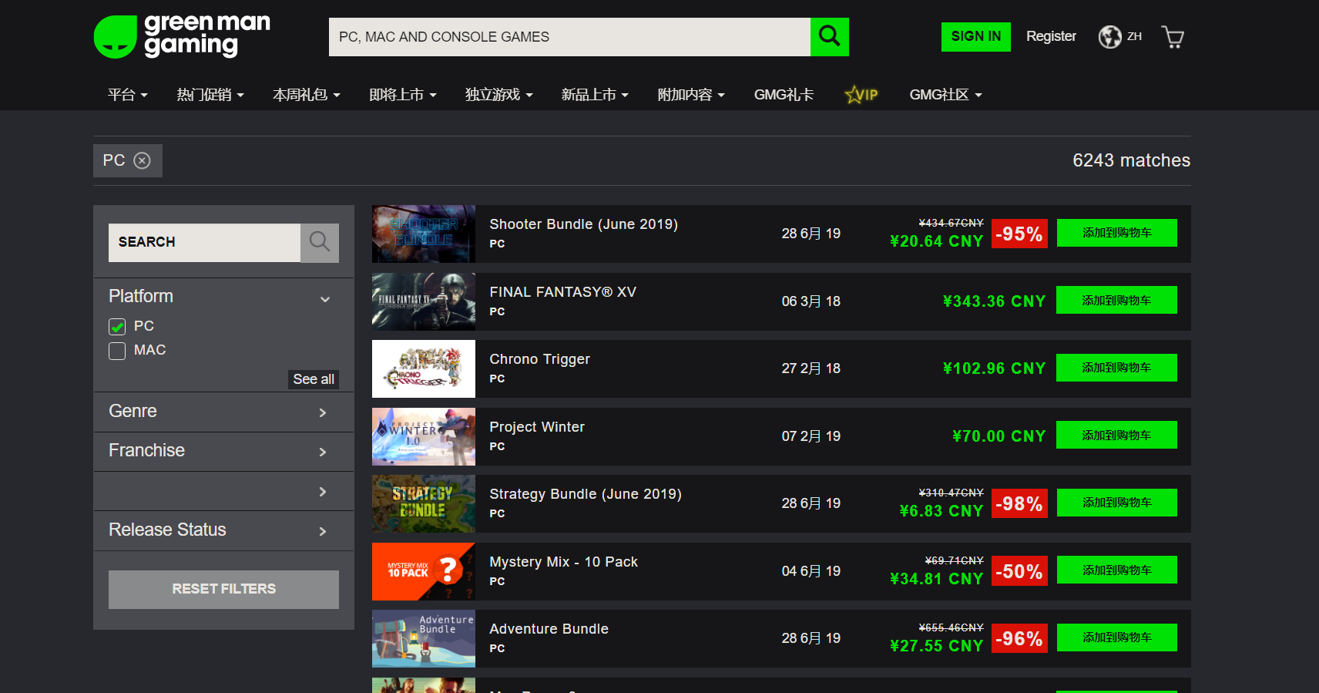Open the 新品上市 menu
The height and width of the screenshot is (693, 1319).
tap(596, 95)
